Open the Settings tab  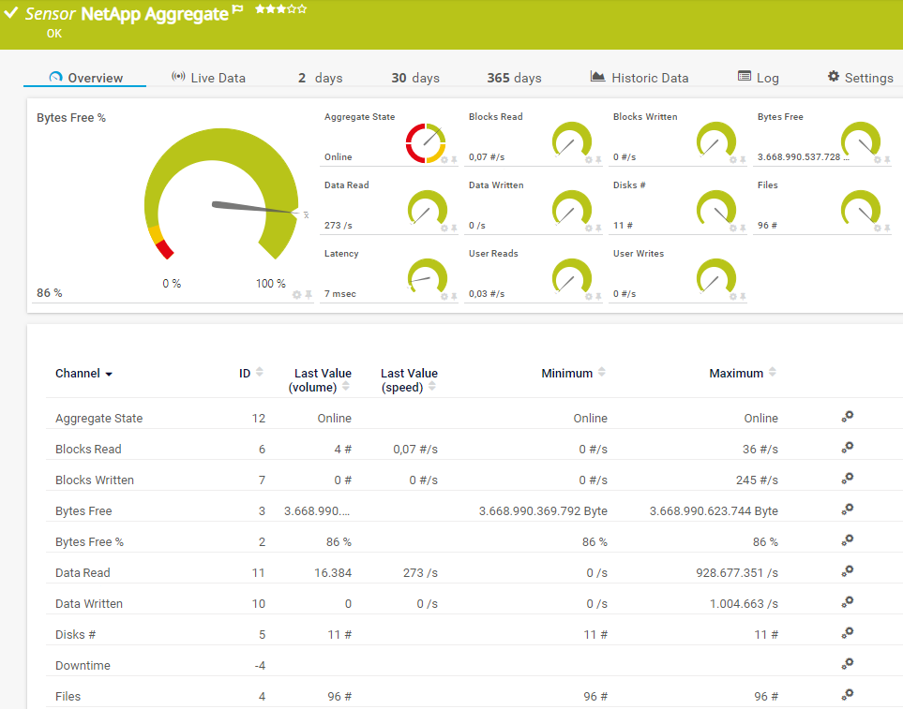click(x=860, y=78)
